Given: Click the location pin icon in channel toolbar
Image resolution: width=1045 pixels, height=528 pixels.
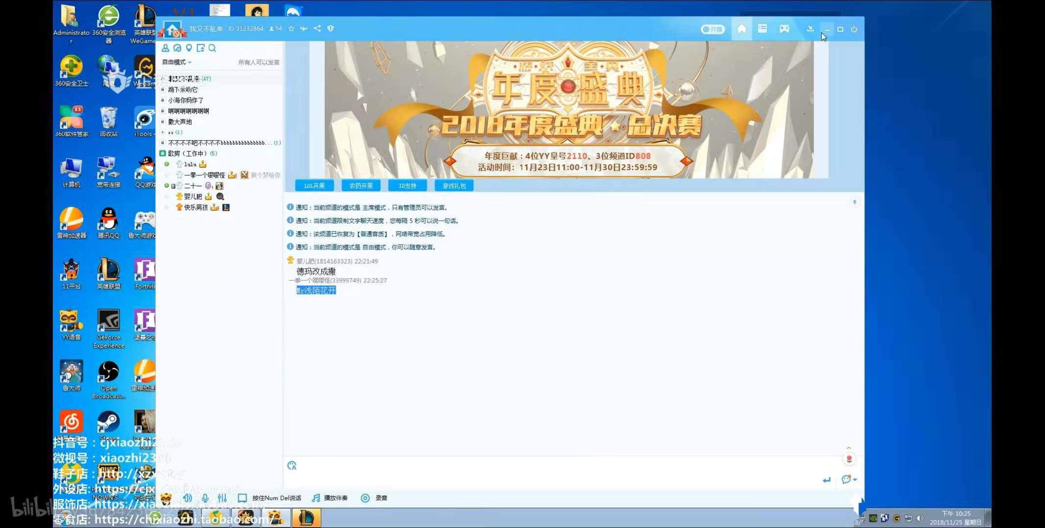Looking at the screenshot, I should (189, 48).
